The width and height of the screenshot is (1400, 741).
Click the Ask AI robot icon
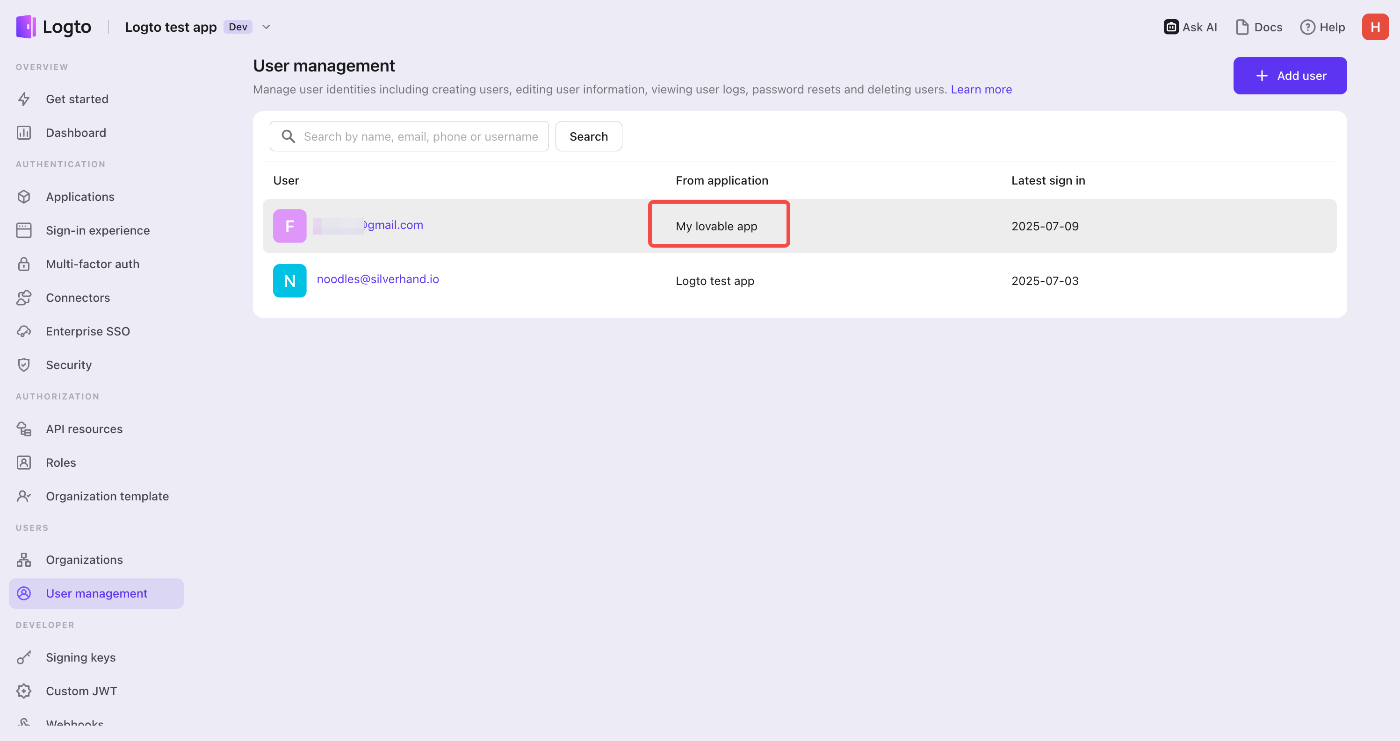[x=1171, y=27]
